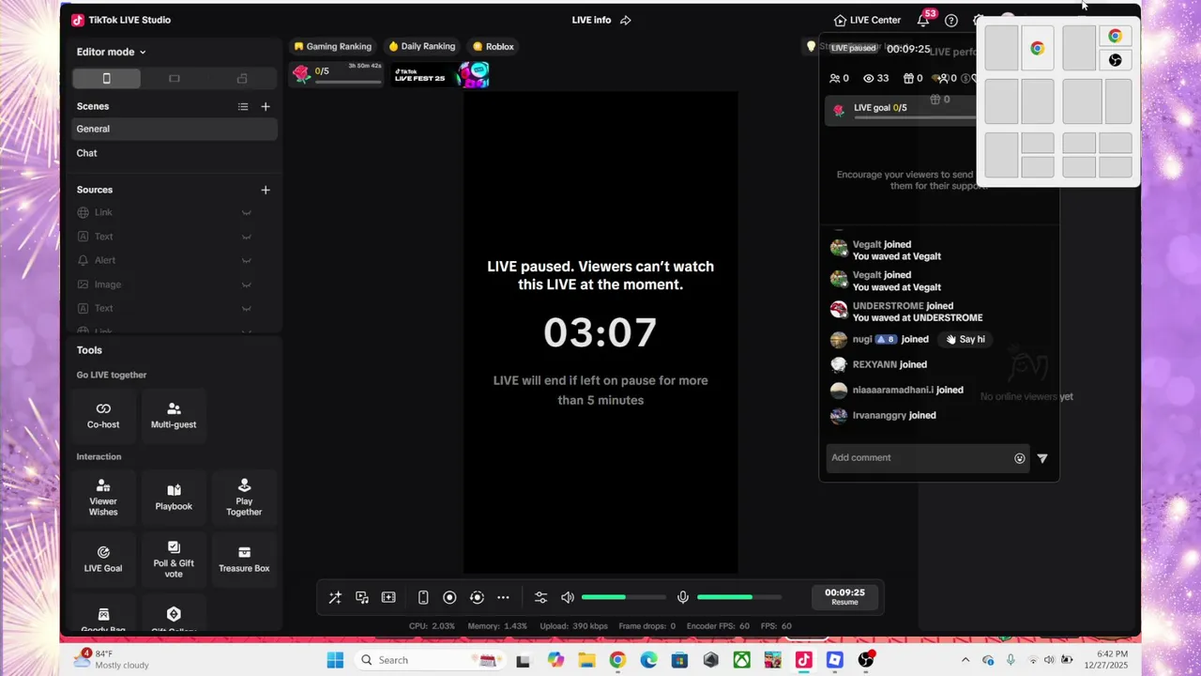Open the Treasure Box tool
This screenshot has height=676, width=1201.
tap(244, 558)
